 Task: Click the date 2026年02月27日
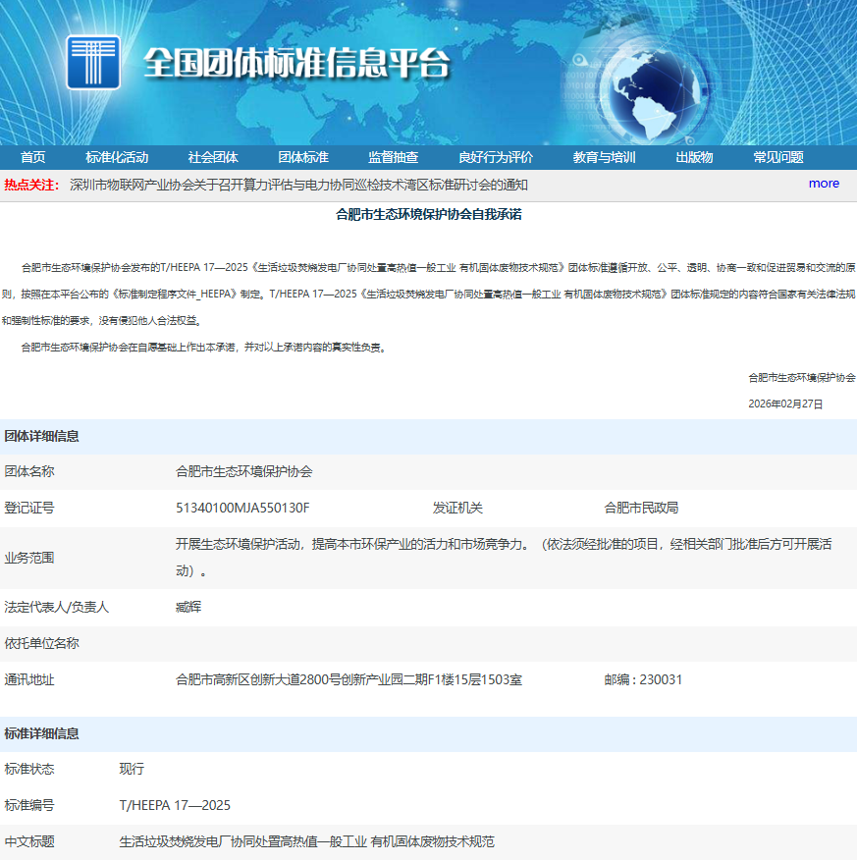pos(785,404)
